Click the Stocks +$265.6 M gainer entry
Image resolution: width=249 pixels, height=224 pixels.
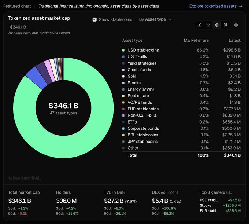click(220, 205)
